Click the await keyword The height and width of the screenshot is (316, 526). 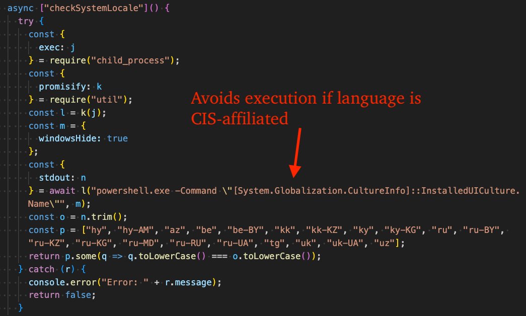click(x=62, y=191)
